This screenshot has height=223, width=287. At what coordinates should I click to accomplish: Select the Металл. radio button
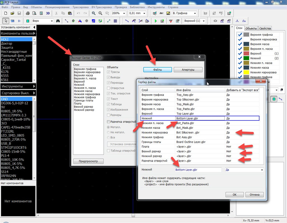(108, 127)
